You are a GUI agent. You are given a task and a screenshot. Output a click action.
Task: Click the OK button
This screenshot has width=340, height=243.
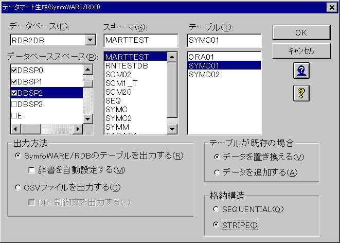(301, 32)
